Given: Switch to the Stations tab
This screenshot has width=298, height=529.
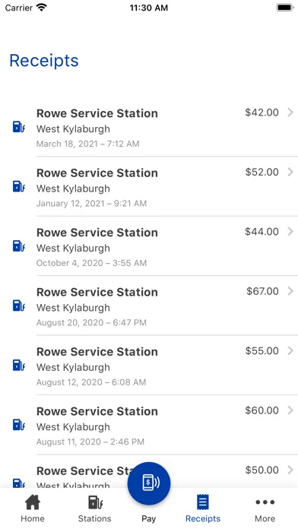Looking at the screenshot, I should point(95,508).
